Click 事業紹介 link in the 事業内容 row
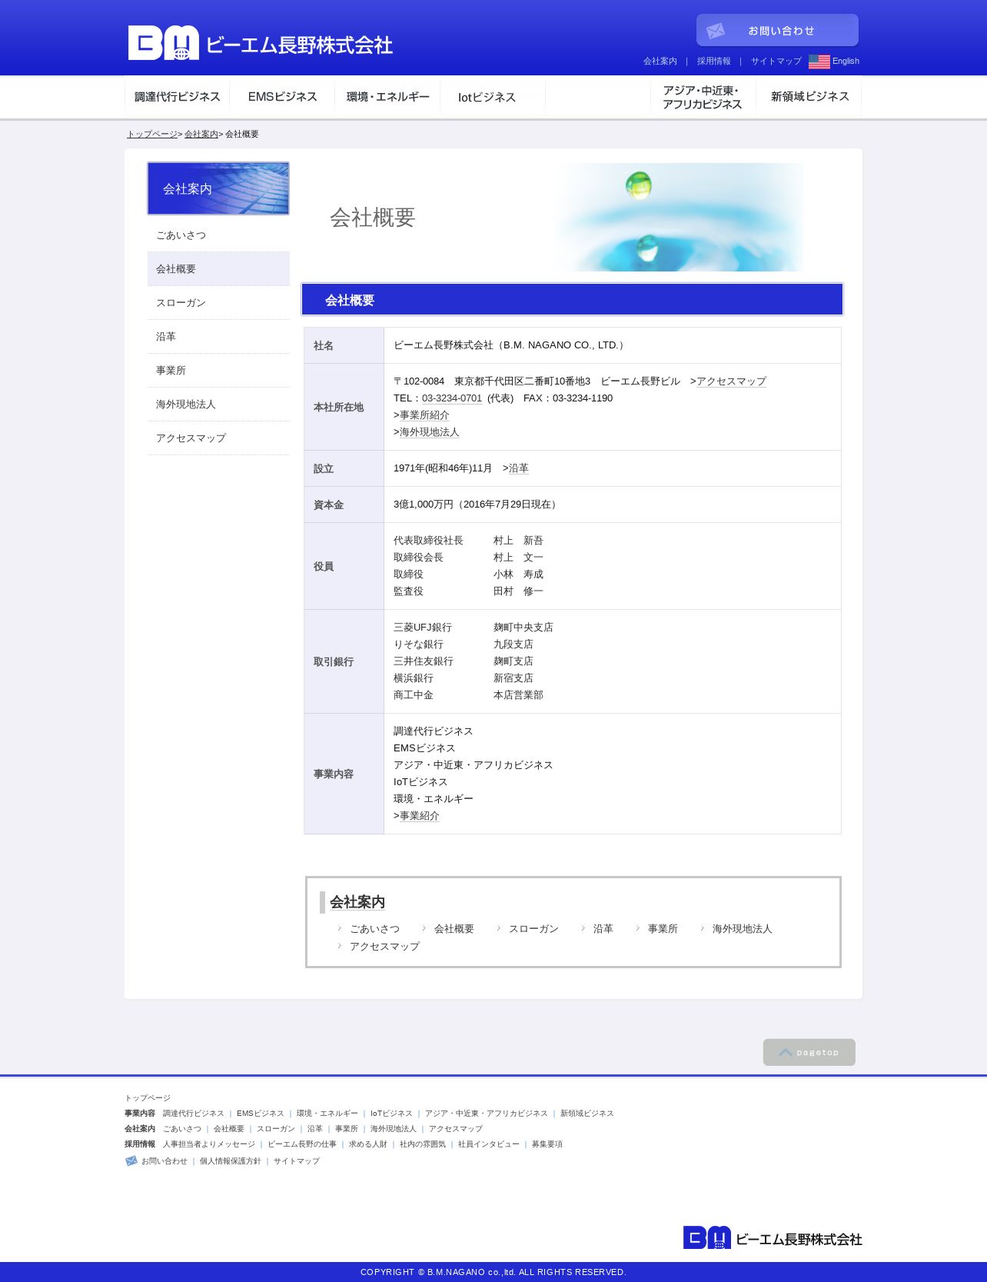This screenshot has height=1282, width=987. click(x=420, y=816)
